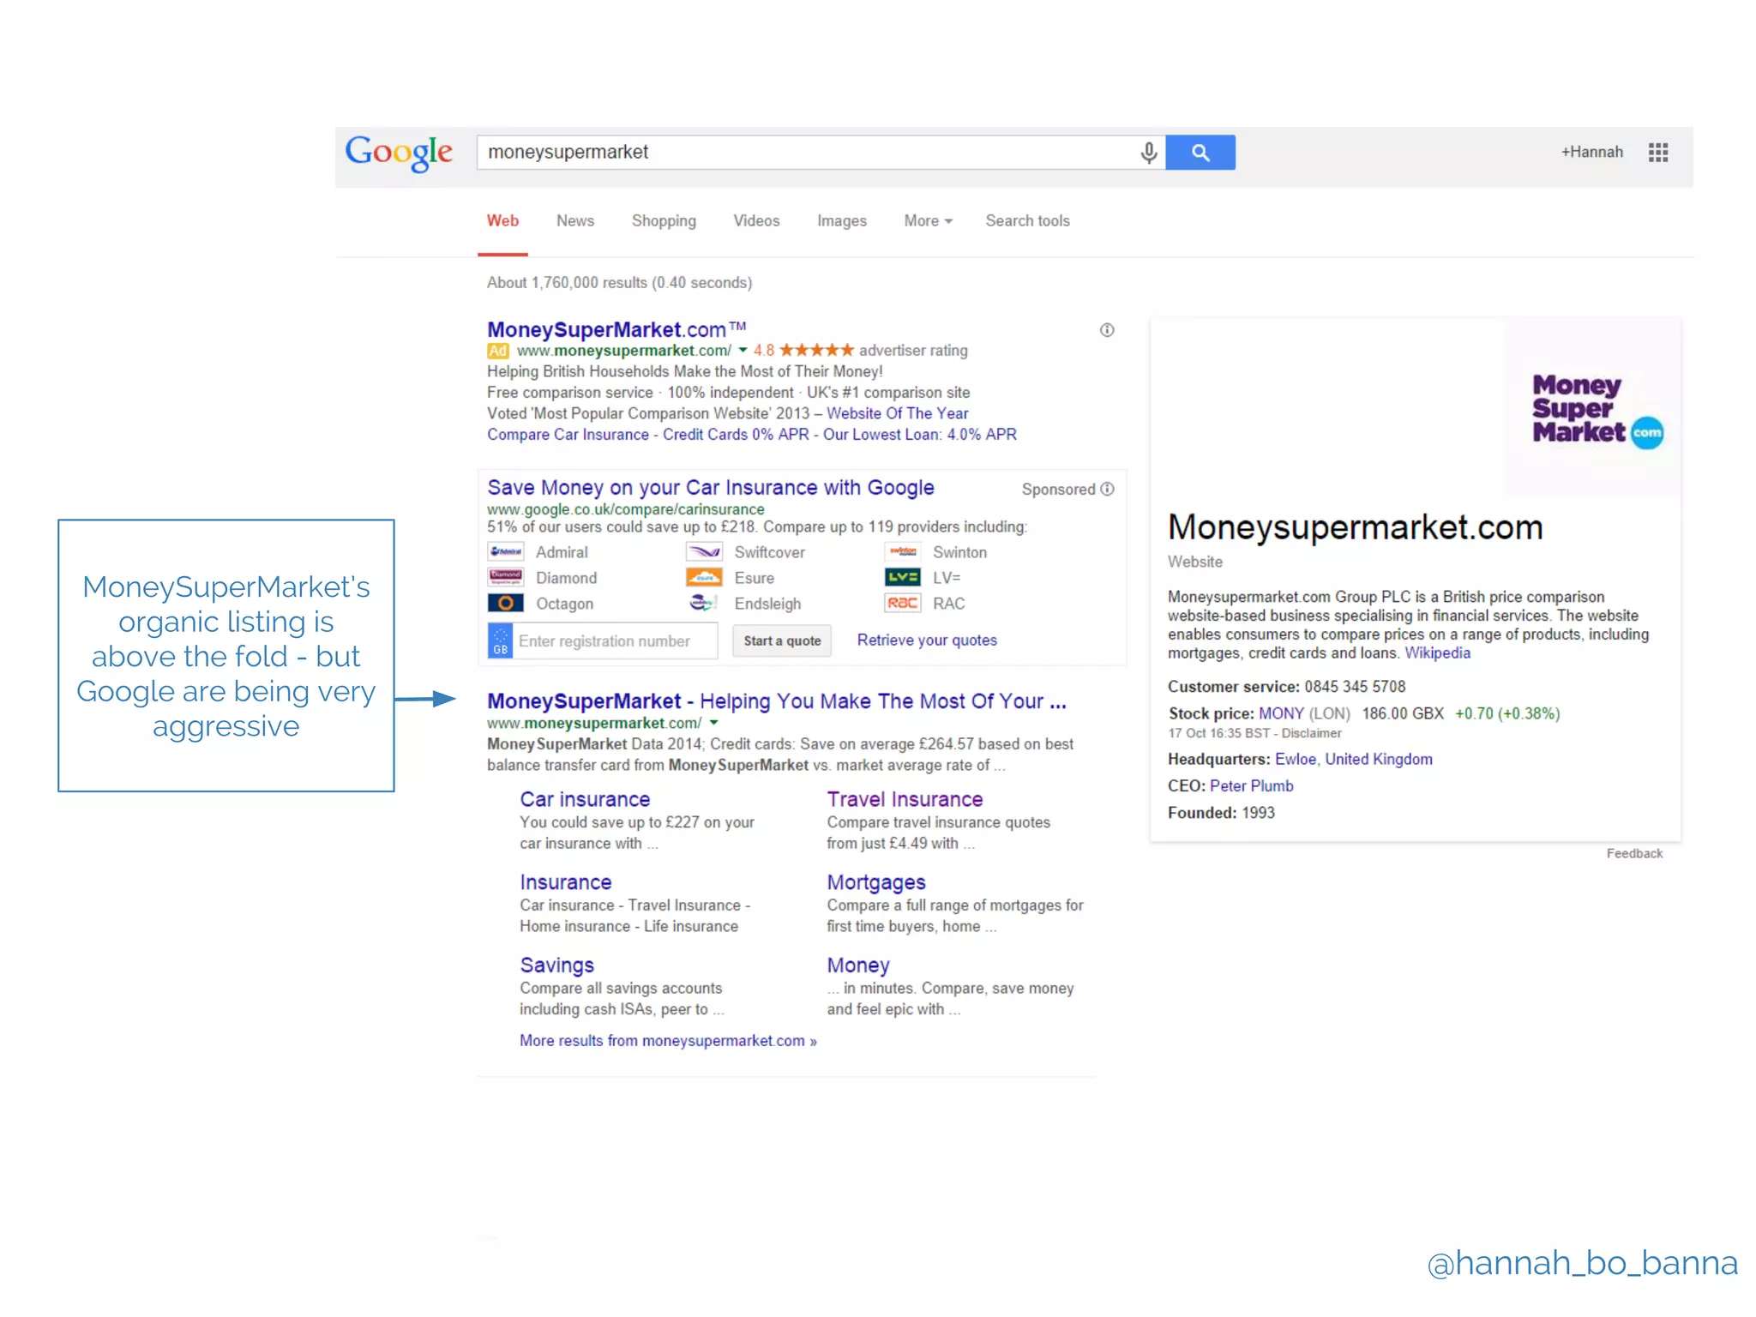This screenshot has height=1317, width=1756.
Task: Click the Enter registration number field
Action: coord(615,640)
